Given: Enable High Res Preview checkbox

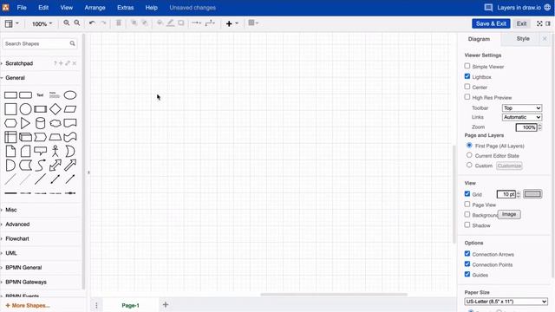Looking at the screenshot, I should coord(467,97).
